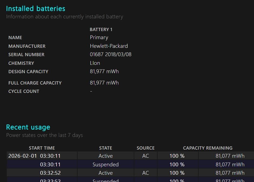Click the "Installed batteries" heading

point(35,9)
